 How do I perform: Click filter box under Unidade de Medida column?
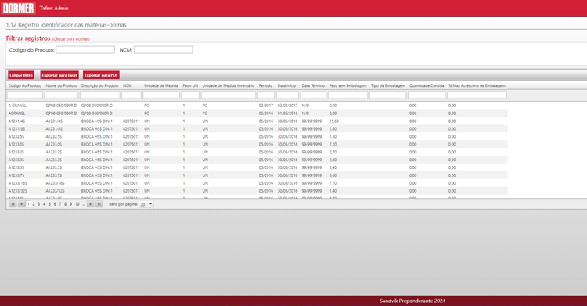pos(161,95)
